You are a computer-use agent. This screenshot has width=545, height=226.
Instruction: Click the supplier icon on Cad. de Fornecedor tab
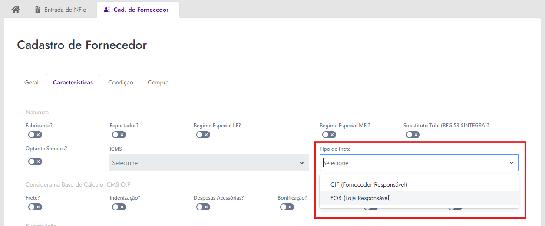tap(107, 10)
